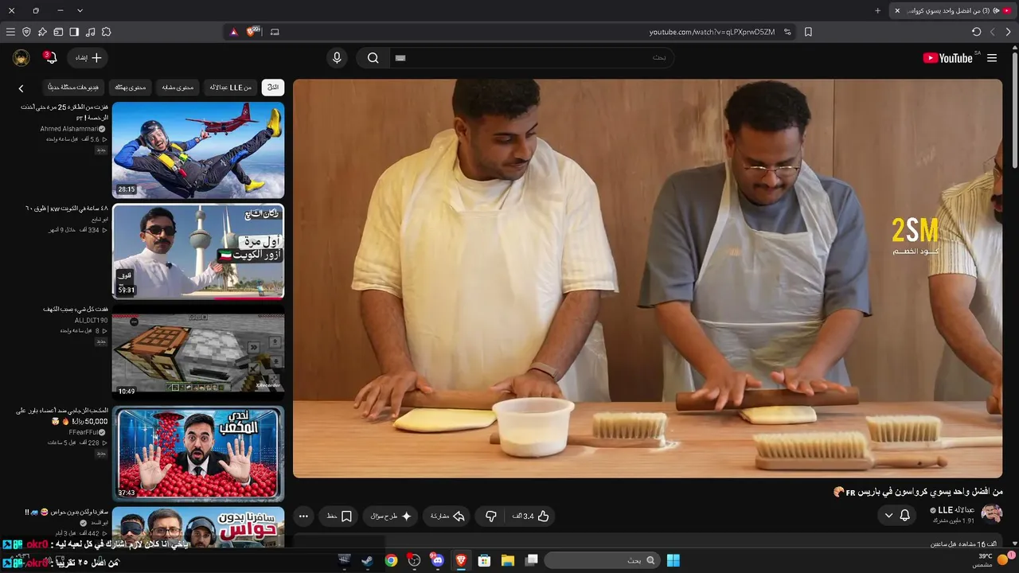Open the FFearFFul channel link

pyautogui.click(x=83, y=432)
